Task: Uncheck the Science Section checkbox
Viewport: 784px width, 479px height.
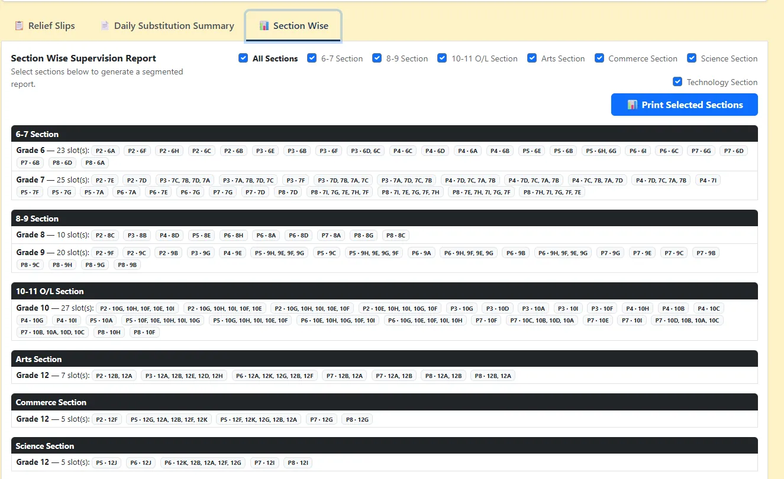Action: [x=692, y=58]
